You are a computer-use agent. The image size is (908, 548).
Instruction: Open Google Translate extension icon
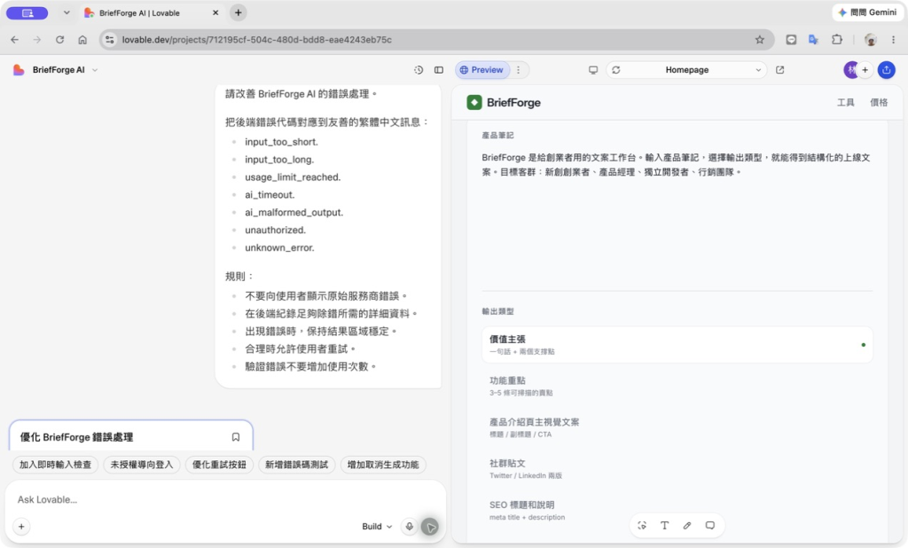click(x=814, y=39)
